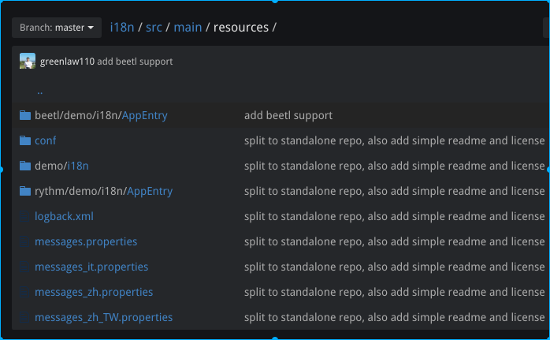Click file icon beside messages_it.properties
The height and width of the screenshot is (340, 550).
point(24,267)
